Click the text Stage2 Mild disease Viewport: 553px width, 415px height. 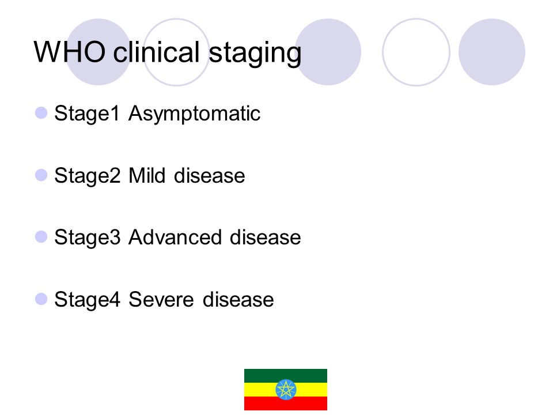pos(150,176)
